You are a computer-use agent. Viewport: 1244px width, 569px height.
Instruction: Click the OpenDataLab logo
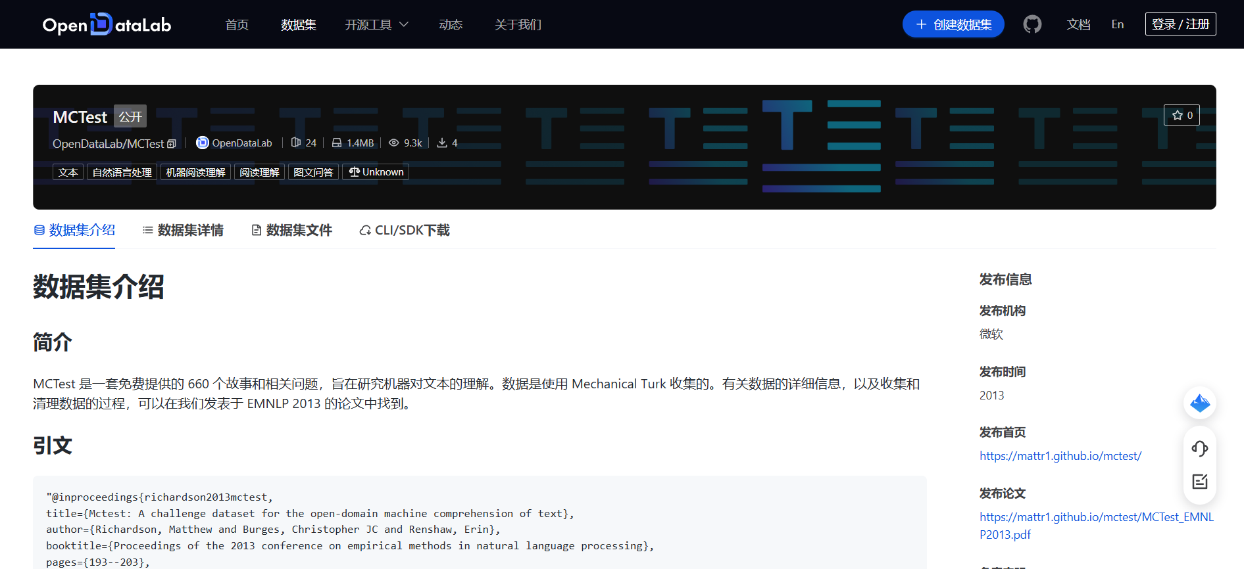click(x=107, y=24)
